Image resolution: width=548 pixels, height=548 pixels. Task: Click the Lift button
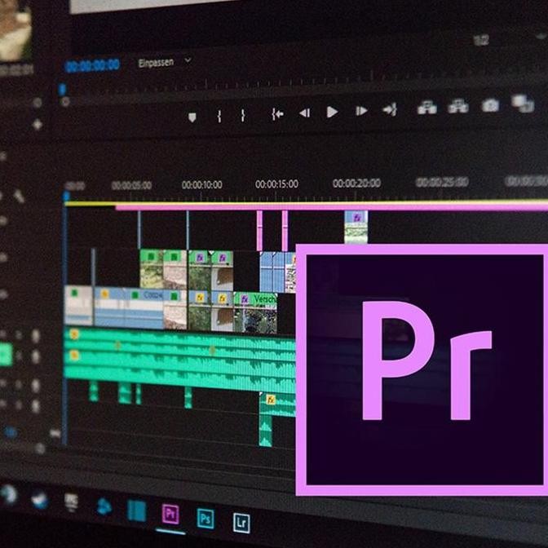427,107
